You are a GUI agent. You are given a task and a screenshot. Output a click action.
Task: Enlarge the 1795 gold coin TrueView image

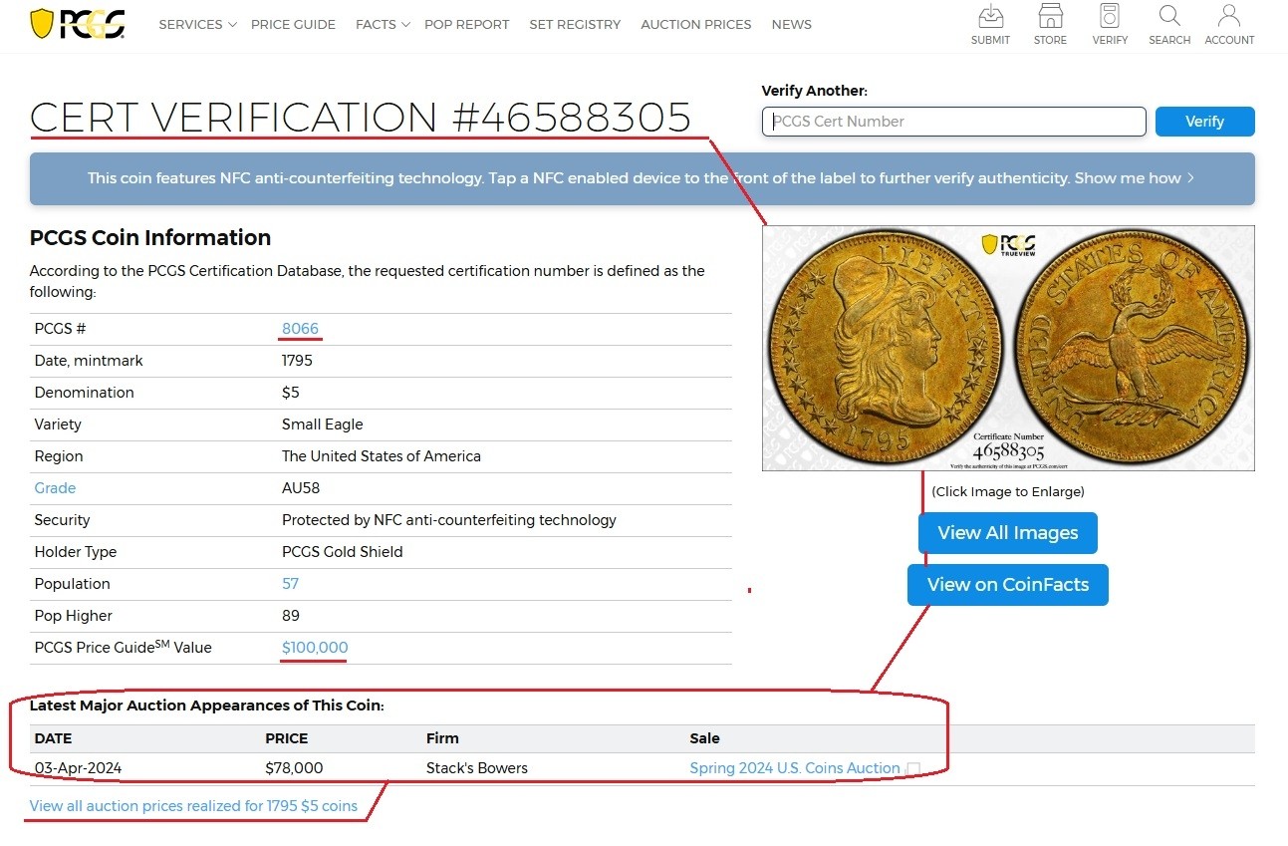pyautogui.click(x=1007, y=348)
